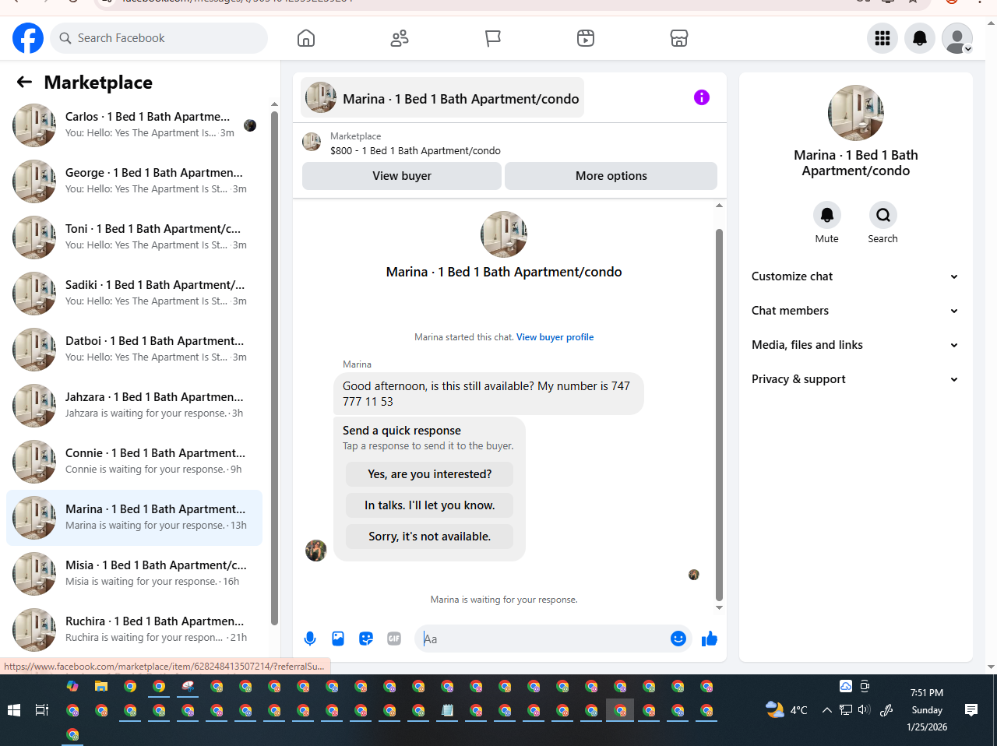Open Datboi apartment conversation
The height and width of the screenshot is (746, 997).
pyautogui.click(x=134, y=350)
